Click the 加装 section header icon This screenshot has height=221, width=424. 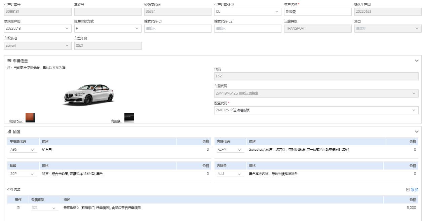9,132
